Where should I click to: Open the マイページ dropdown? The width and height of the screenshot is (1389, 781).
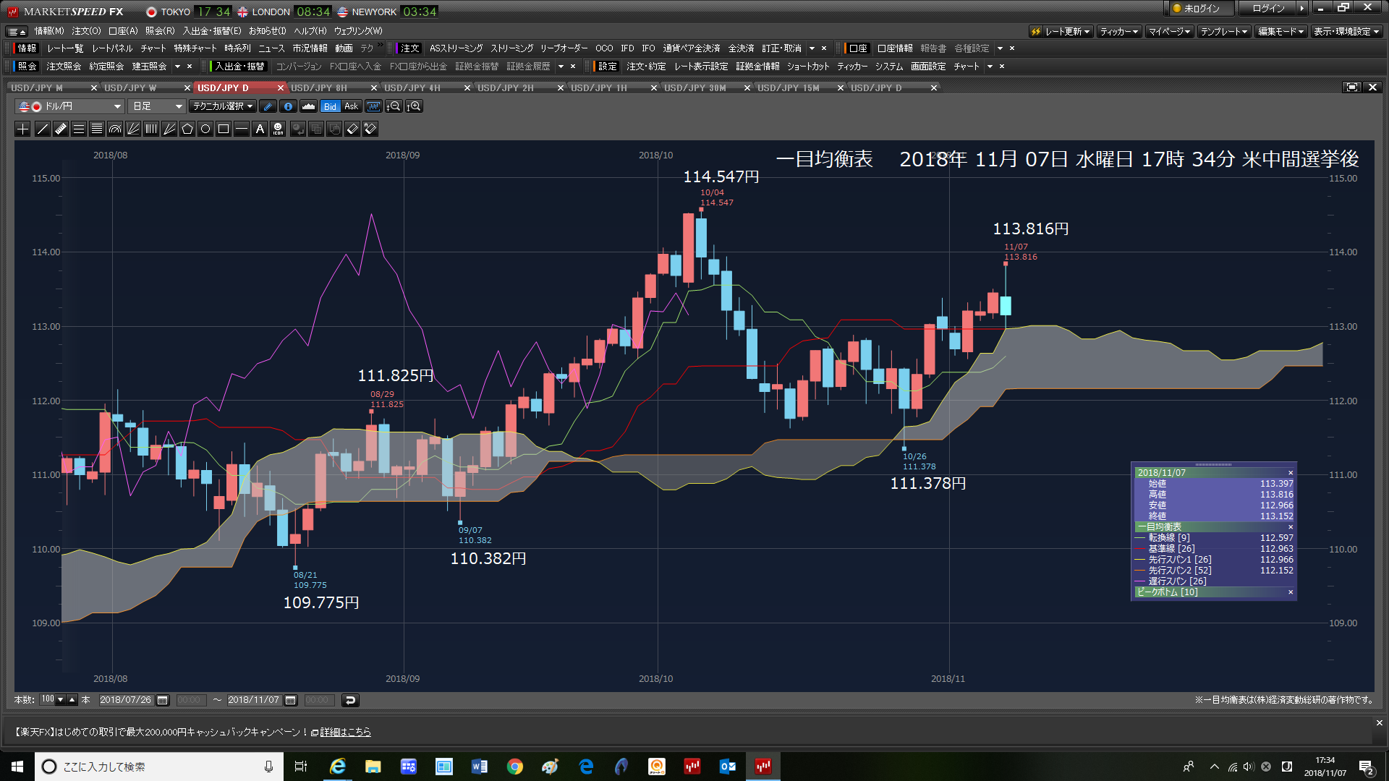tap(1169, 32)
